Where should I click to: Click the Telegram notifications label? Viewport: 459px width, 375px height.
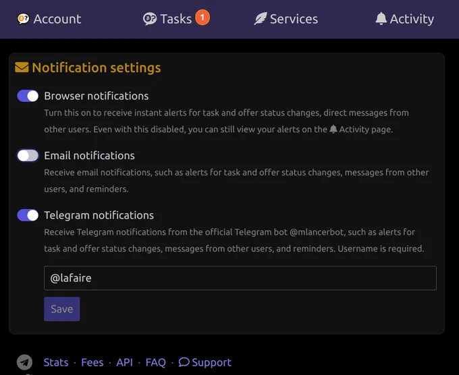coord(99,215)
